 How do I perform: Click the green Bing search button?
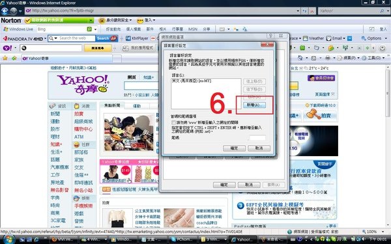[x=89, y=29]
